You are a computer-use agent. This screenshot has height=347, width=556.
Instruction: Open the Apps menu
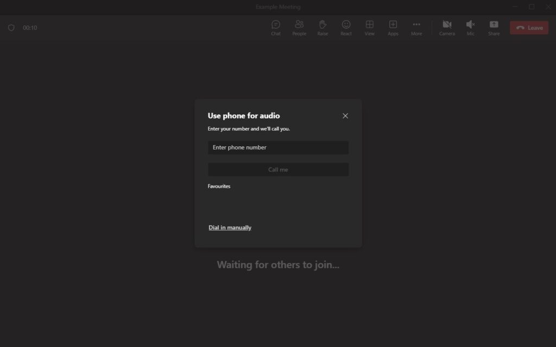(x=393, y=28)
